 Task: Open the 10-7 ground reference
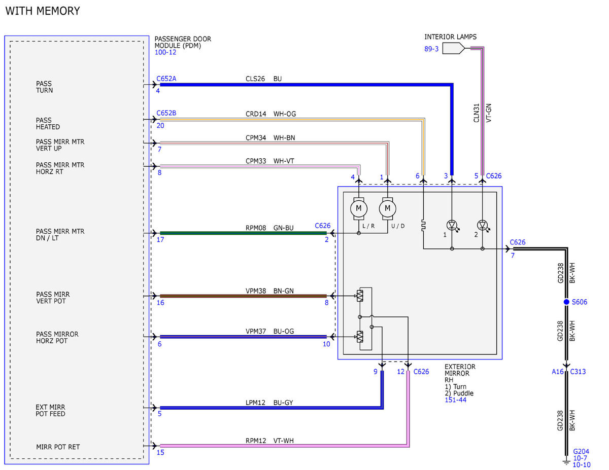[x=580, y=458]
